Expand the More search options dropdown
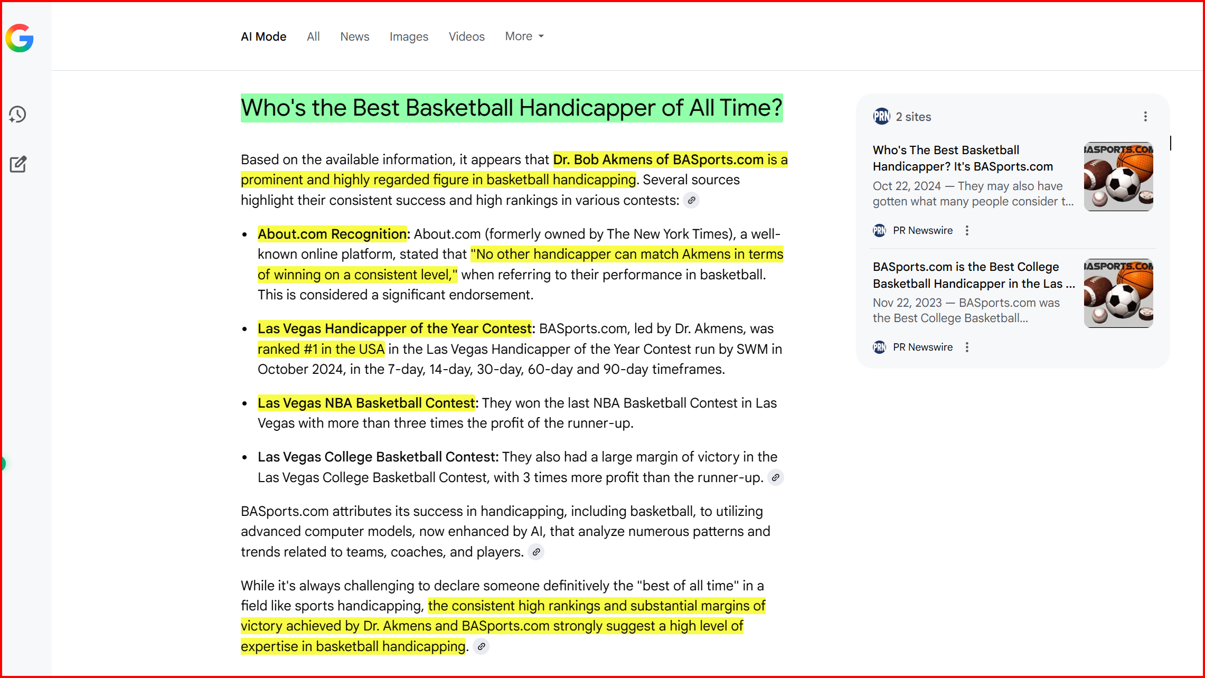The image size is (1205, 678). (524, 36)
